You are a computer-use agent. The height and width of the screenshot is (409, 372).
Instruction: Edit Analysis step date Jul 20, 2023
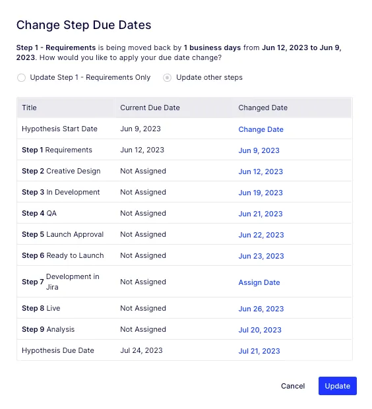pyautogui.click(x=260, y=330)
